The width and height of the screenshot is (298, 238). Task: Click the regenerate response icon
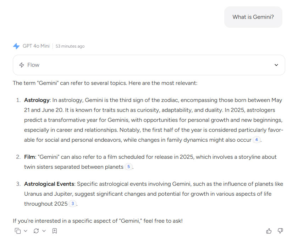(x=36, y=231)
